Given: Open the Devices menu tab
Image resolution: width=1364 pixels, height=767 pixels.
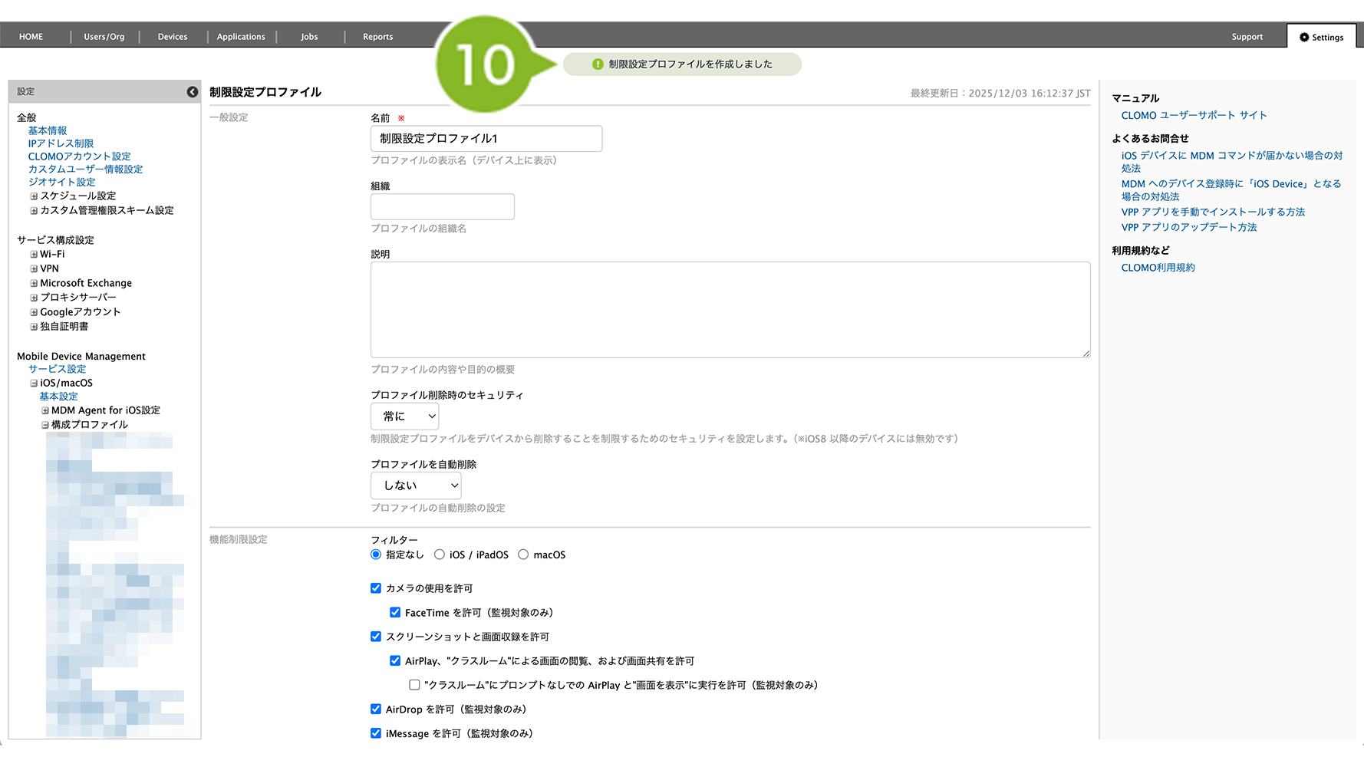Looking at the screenshot, I should [173, 37].
